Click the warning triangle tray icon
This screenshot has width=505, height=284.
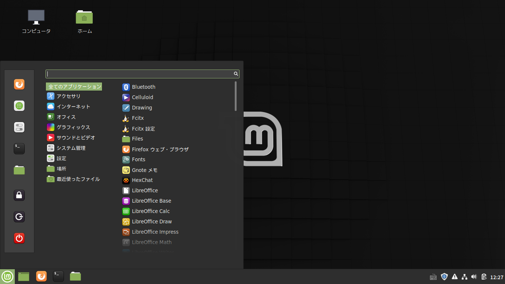click(x=455, y=277)
